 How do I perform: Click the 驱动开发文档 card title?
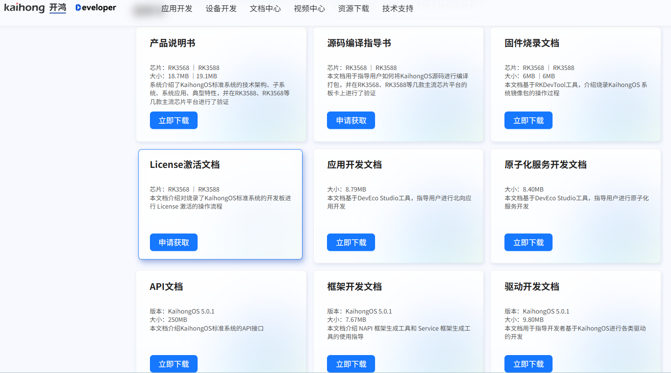click(x=532, y=286)
